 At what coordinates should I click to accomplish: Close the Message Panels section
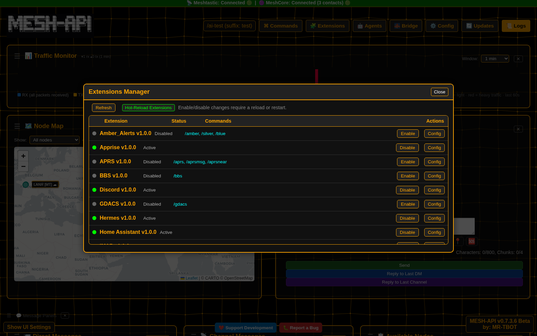coord(65,316)
